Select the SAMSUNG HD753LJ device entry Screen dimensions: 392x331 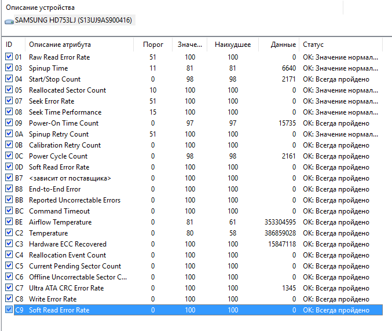[x=74, y=20]
